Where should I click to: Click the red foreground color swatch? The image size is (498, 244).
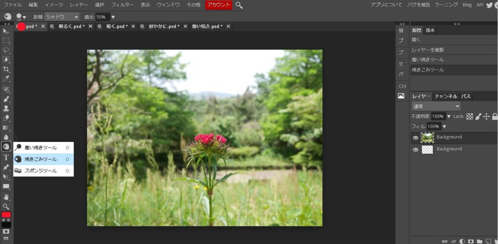point(6,215)
